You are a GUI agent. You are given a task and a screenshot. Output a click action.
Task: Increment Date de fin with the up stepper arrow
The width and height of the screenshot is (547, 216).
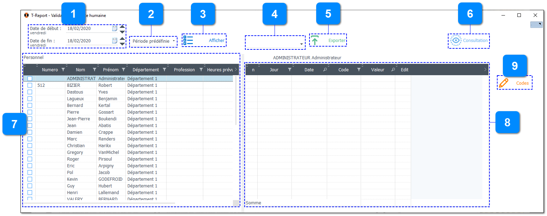[x=122, y=38]
